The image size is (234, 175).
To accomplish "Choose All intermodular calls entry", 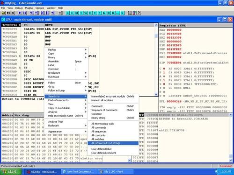I will 102,124.
